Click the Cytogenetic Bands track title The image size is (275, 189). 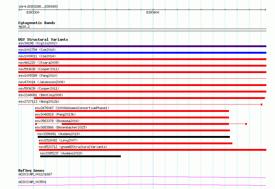click(x=37, y=23)
